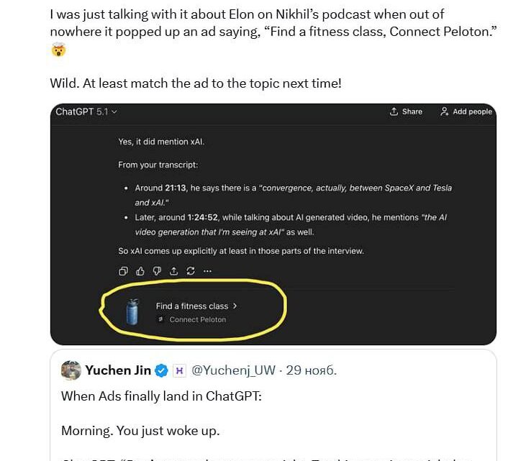This screenshot has height=461, width=508.
Task: Click the regenerate response icon
Action: click(x=191, y=271)
